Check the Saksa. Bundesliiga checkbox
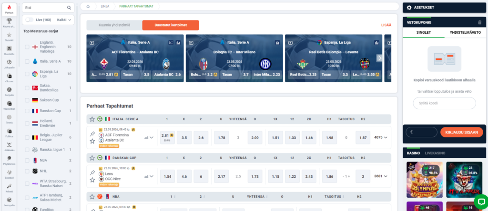Viewport: 488px width, 211px height. click(x=27, y=88)
